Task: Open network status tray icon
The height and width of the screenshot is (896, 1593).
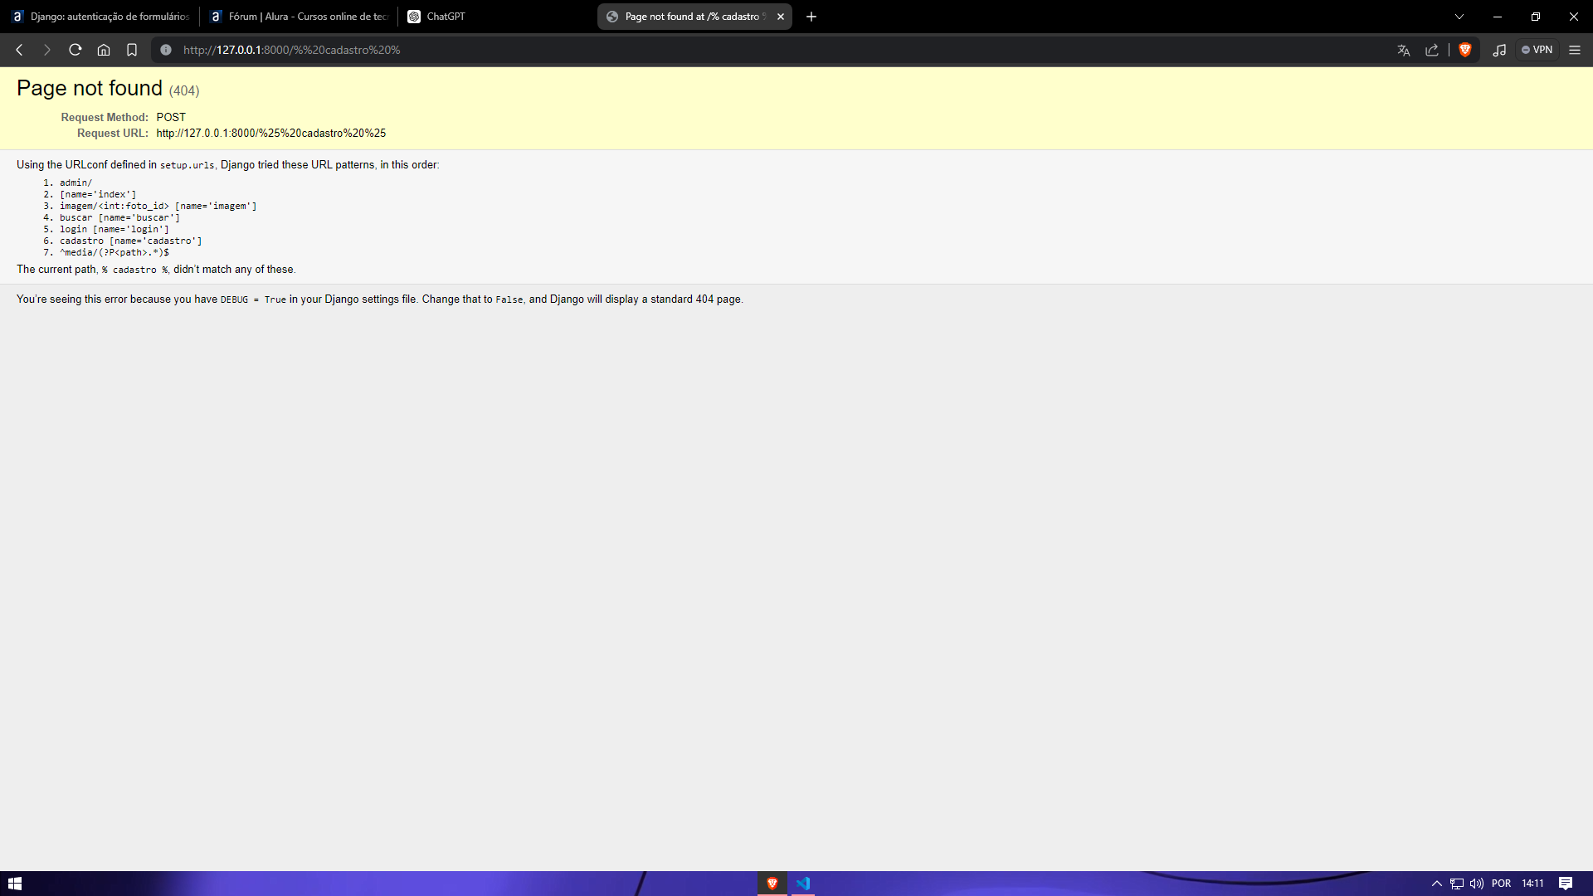Action: (1457, 884)
